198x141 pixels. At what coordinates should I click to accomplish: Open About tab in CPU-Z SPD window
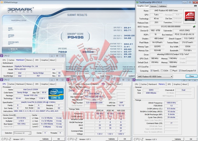(119, 84)
